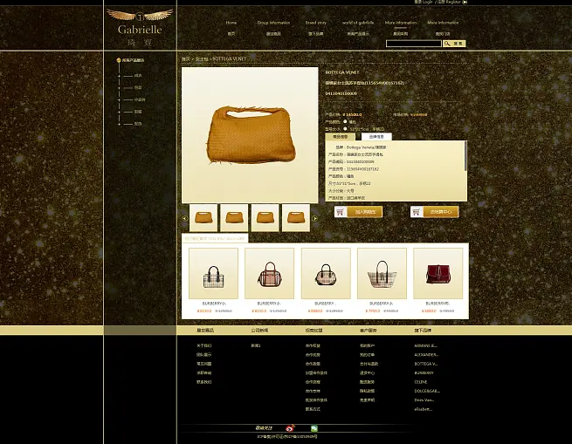572x444 pixels.
Task: Switch to the white brand info tab
Action: [376, 137]
